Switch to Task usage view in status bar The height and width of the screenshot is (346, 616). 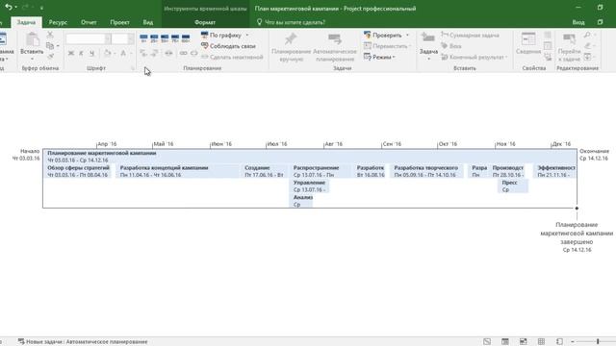pyautogui.click(x=505, y=341)
